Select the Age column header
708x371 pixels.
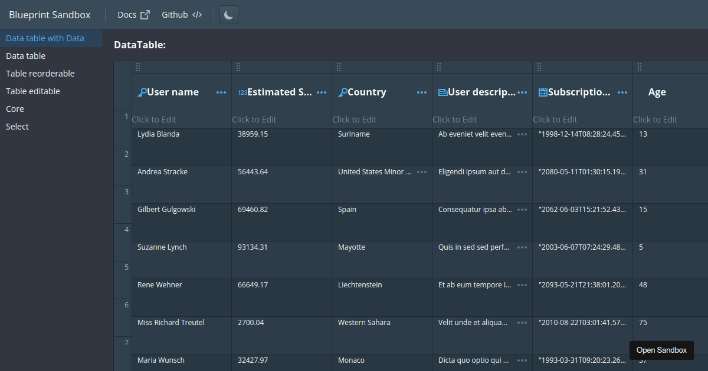coord(670,92)
